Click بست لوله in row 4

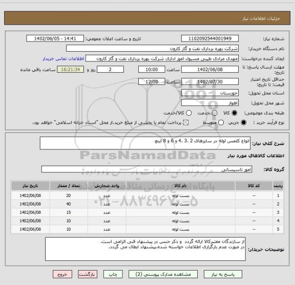(180, 221)
